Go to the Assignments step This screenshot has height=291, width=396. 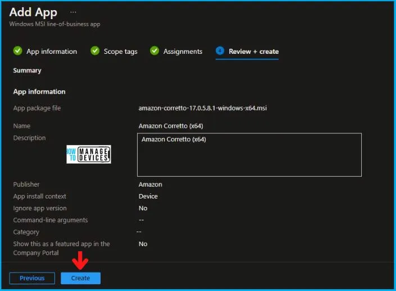tap(183, 52)
